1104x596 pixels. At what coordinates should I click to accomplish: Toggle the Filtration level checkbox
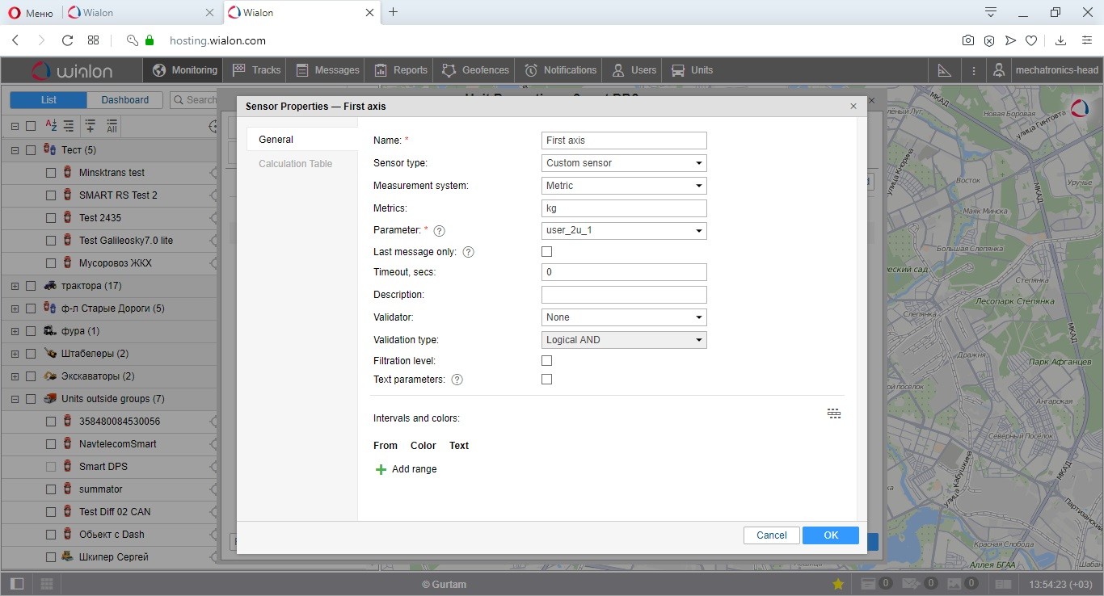(x=546, y=361)
